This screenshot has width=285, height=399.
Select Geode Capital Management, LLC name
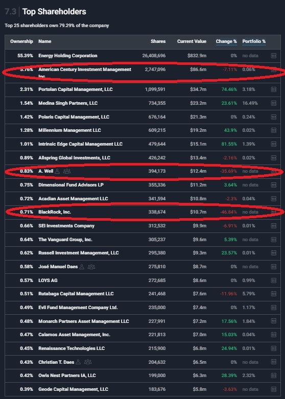point(73,389)
